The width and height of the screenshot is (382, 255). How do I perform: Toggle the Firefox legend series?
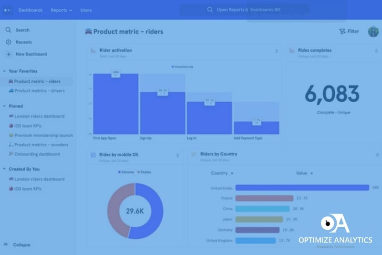[145, 171]
